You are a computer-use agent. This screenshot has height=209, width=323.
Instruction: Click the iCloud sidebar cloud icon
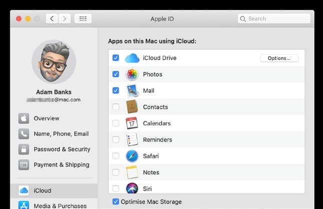(23, 191)
